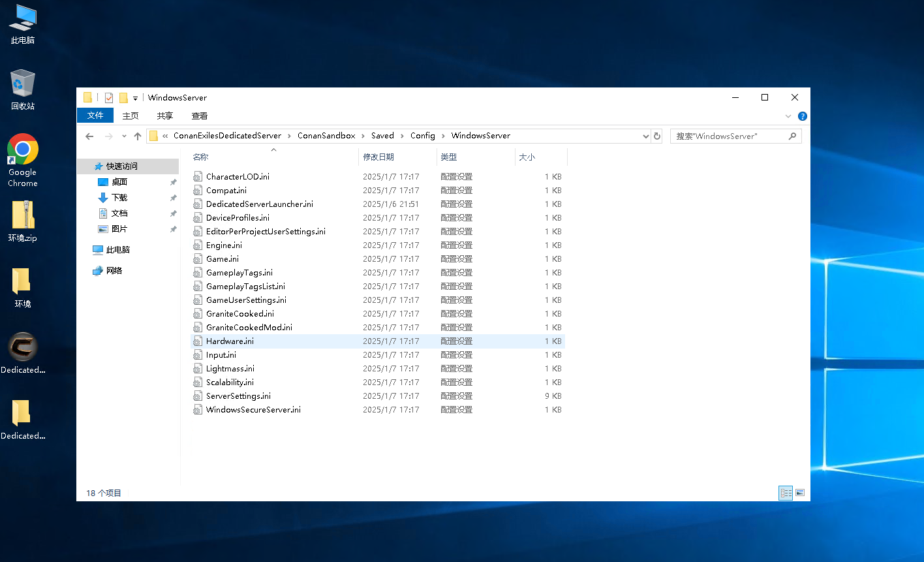Open the This PC (此电脑) desktop icon
This screenshot has width=924, height=562.
pyautogui.click(x=23, y=24)
